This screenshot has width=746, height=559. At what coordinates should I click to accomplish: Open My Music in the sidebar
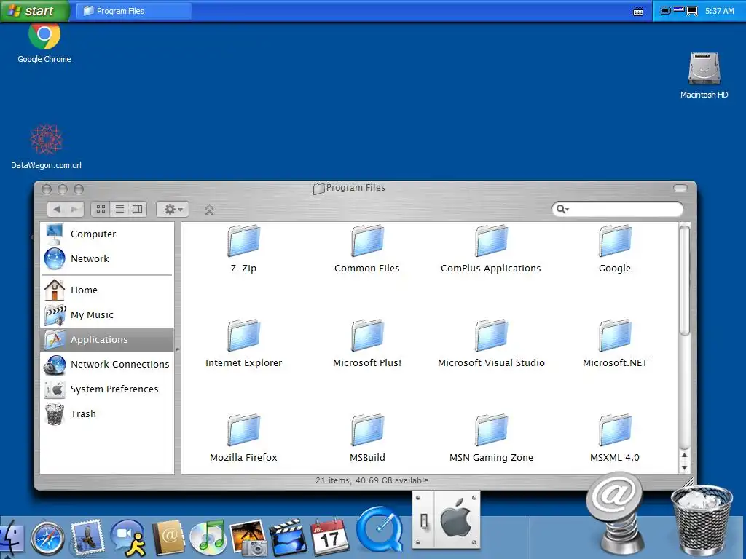[x=107, y=314]
